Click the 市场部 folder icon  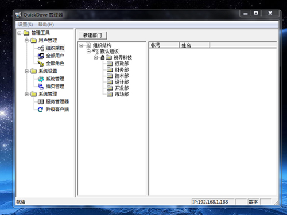point(110,94)
